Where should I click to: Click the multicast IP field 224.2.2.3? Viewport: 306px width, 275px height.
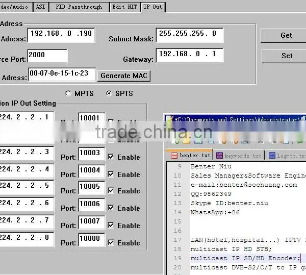click(x=27, y=154)
